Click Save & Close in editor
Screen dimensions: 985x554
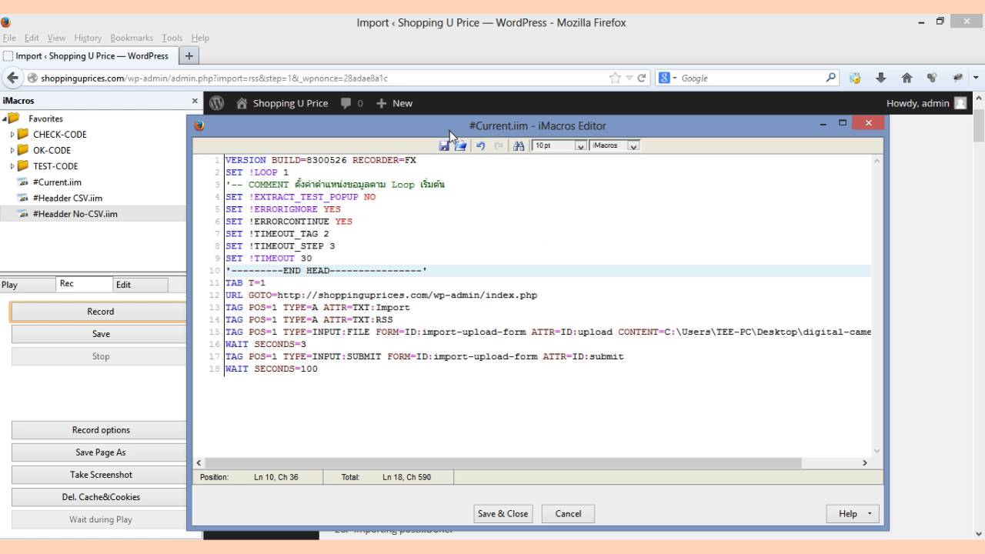click(x=503, y=514)
